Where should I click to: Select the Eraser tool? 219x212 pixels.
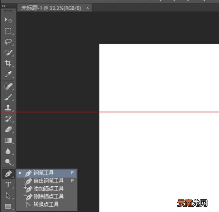click(x=8, y=129)
